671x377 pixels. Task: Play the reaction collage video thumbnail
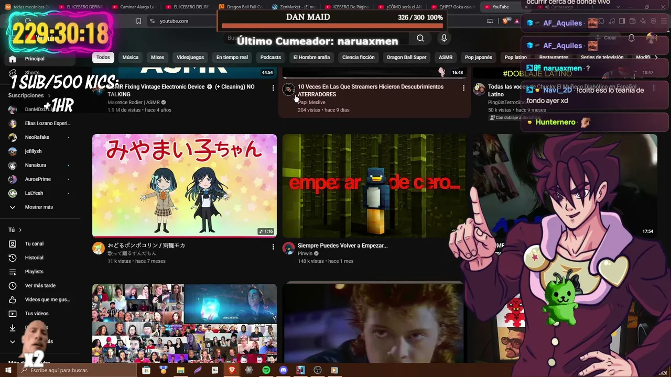point(185,324)
